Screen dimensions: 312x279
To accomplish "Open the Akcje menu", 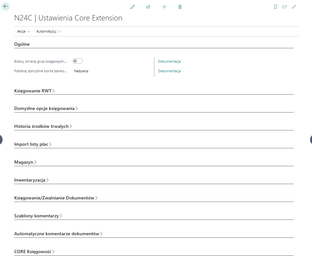I will point(24,32).
